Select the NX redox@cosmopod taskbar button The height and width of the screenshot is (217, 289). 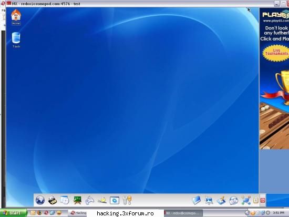point(183,213)
